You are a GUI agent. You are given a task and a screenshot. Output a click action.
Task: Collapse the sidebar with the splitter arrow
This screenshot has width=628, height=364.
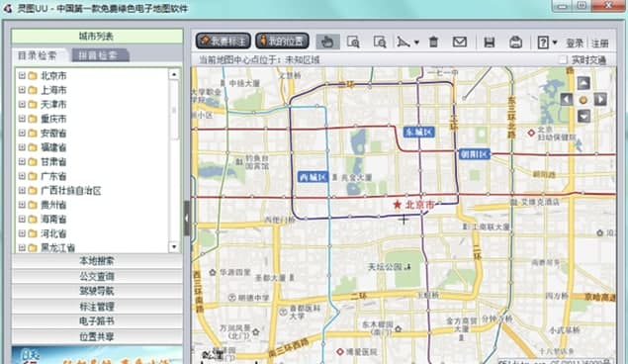[187, 219]
